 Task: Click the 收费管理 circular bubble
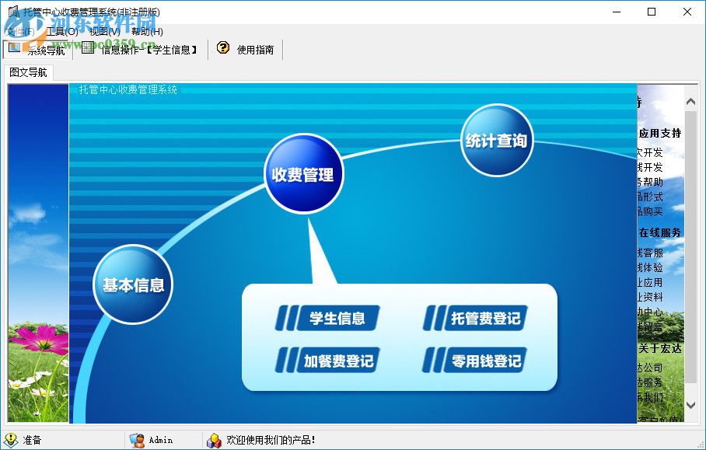[302, 173]
